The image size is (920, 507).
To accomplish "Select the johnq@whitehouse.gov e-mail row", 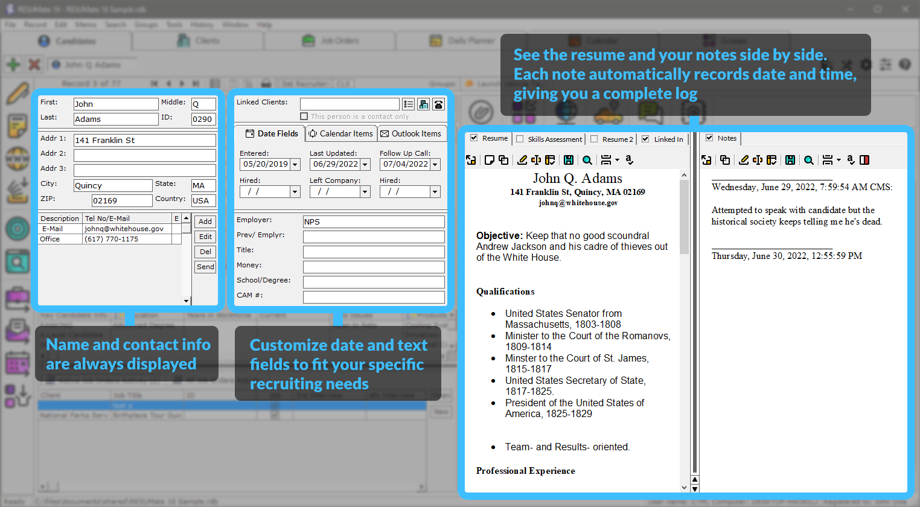I will (x=110, y=229).
